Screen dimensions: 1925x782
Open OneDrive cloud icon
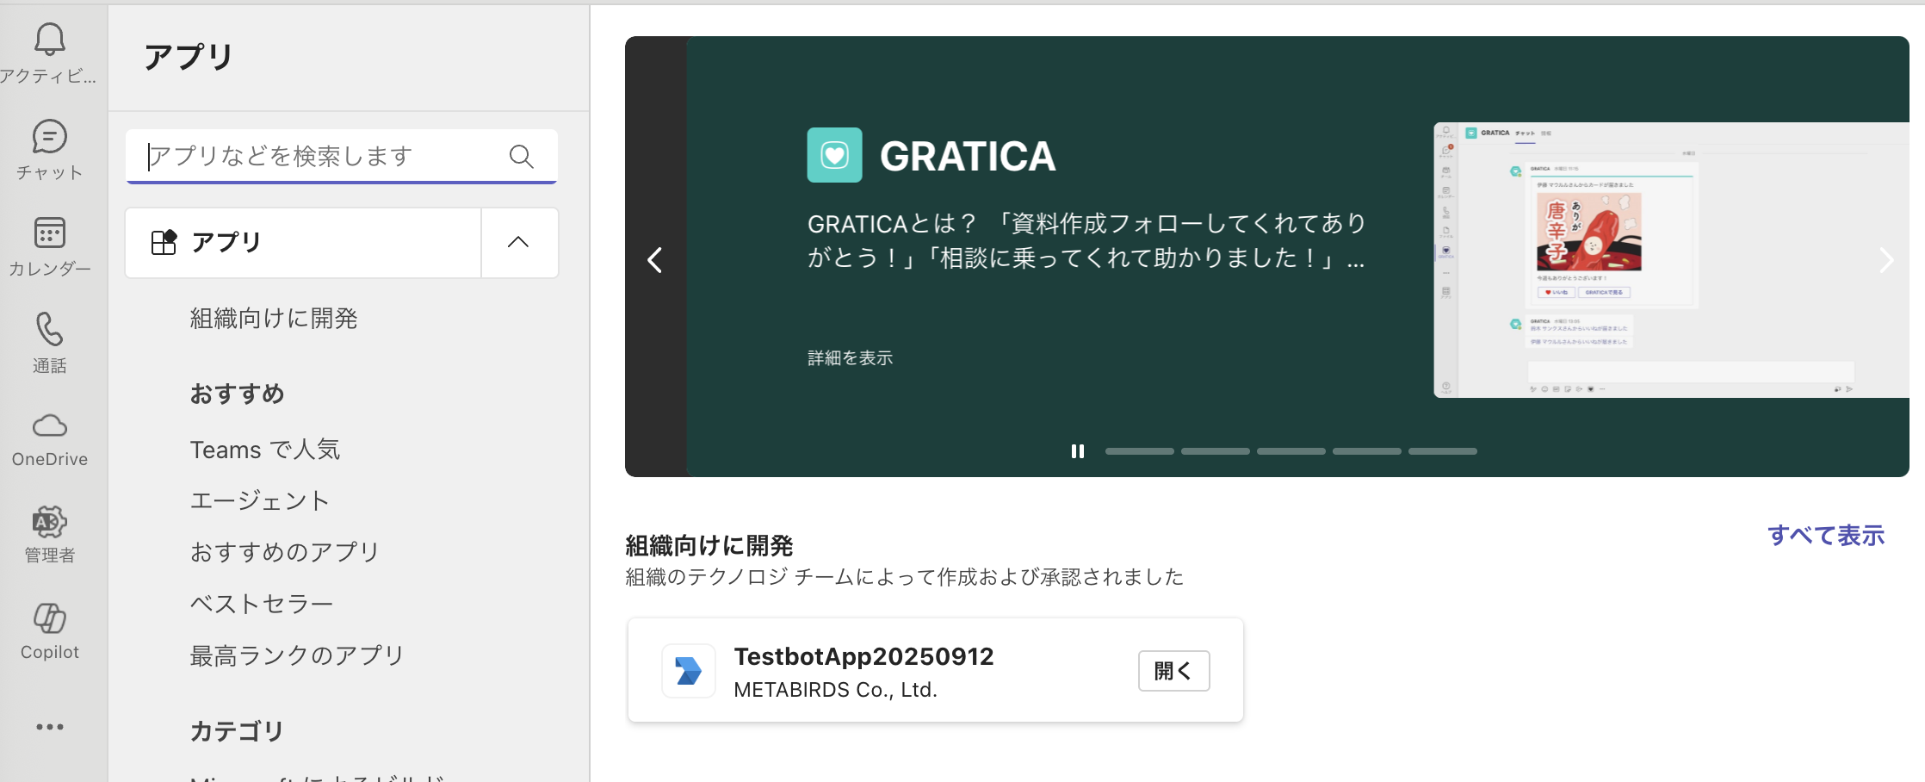(49, 426)
